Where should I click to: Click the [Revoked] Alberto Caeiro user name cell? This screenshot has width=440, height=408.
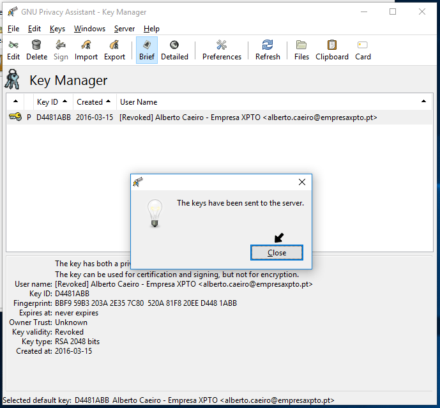click(248, 117)
